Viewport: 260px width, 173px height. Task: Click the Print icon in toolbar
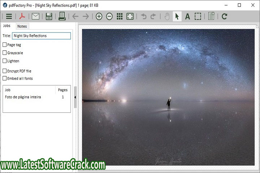click(62, 16)
